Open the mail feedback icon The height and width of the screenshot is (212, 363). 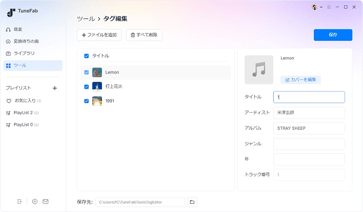[46, 202]
